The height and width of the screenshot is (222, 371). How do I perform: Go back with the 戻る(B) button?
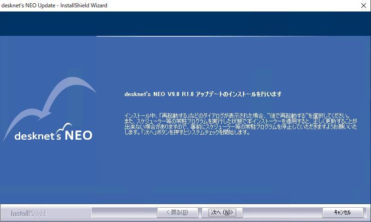click(x=178, y=212)
